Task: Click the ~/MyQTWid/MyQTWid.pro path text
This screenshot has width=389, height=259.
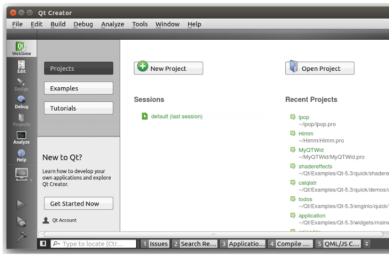Action: click(331, 157)
